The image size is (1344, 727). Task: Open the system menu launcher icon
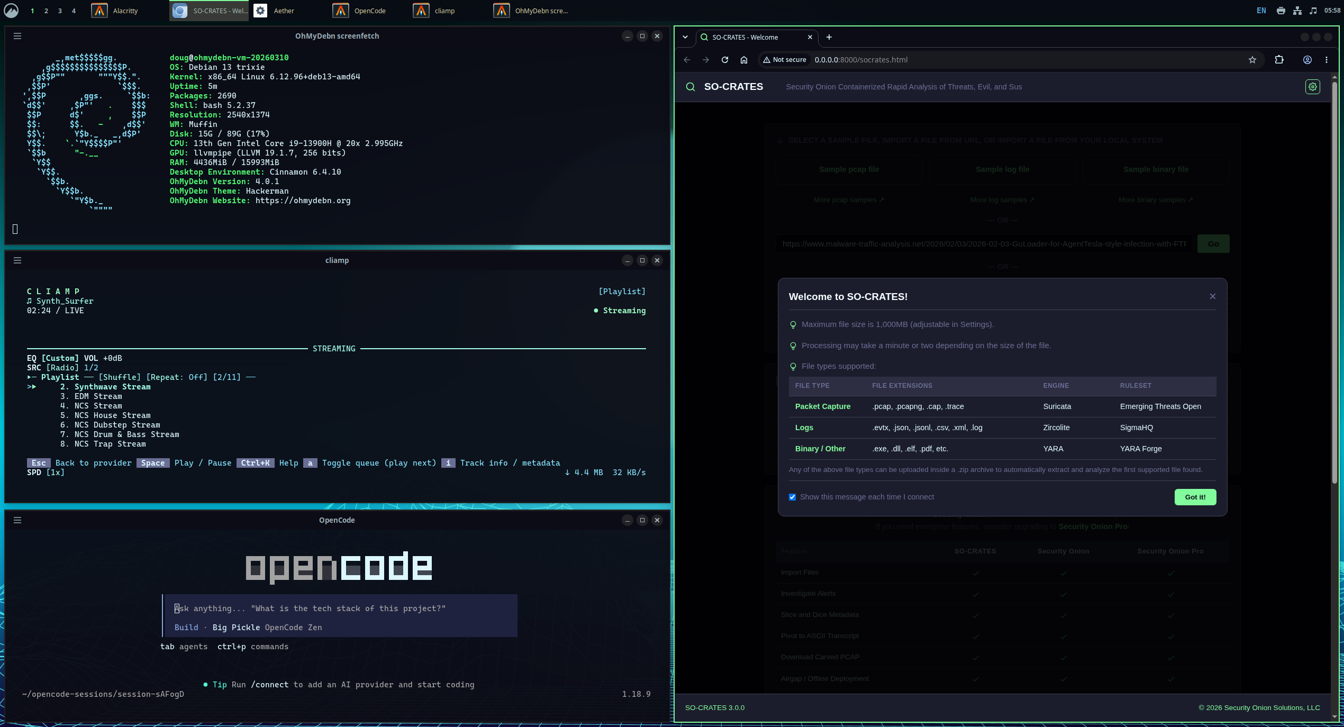11,11
